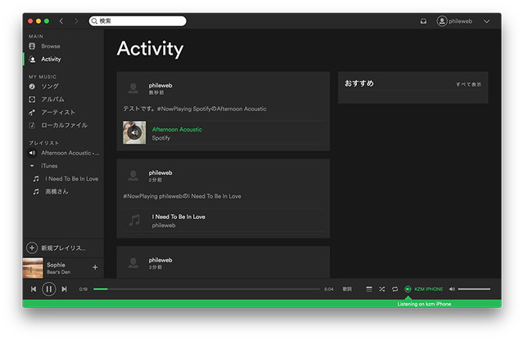The image size is (524, 340).
Task: Toggle repeat mode
Action: point(395,289)
